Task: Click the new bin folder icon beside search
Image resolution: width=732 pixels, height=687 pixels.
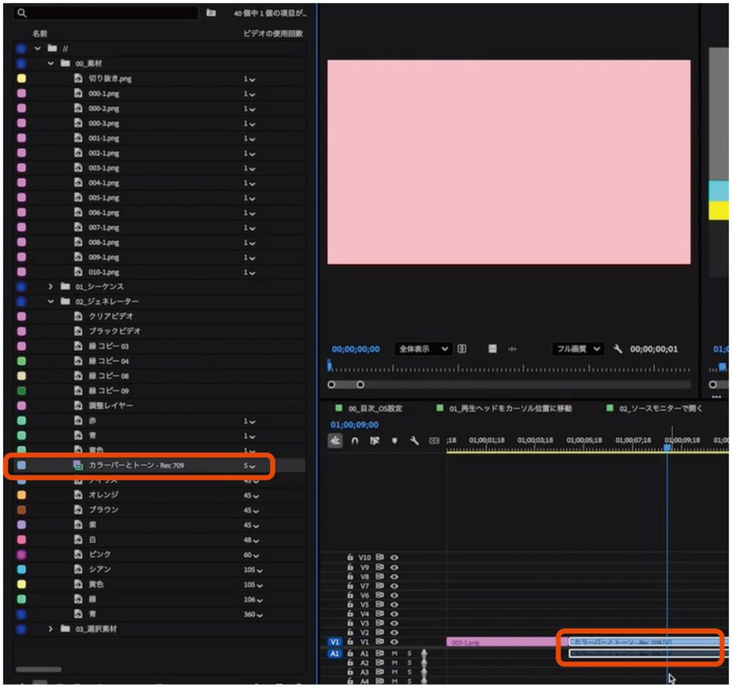Action: 211,13
